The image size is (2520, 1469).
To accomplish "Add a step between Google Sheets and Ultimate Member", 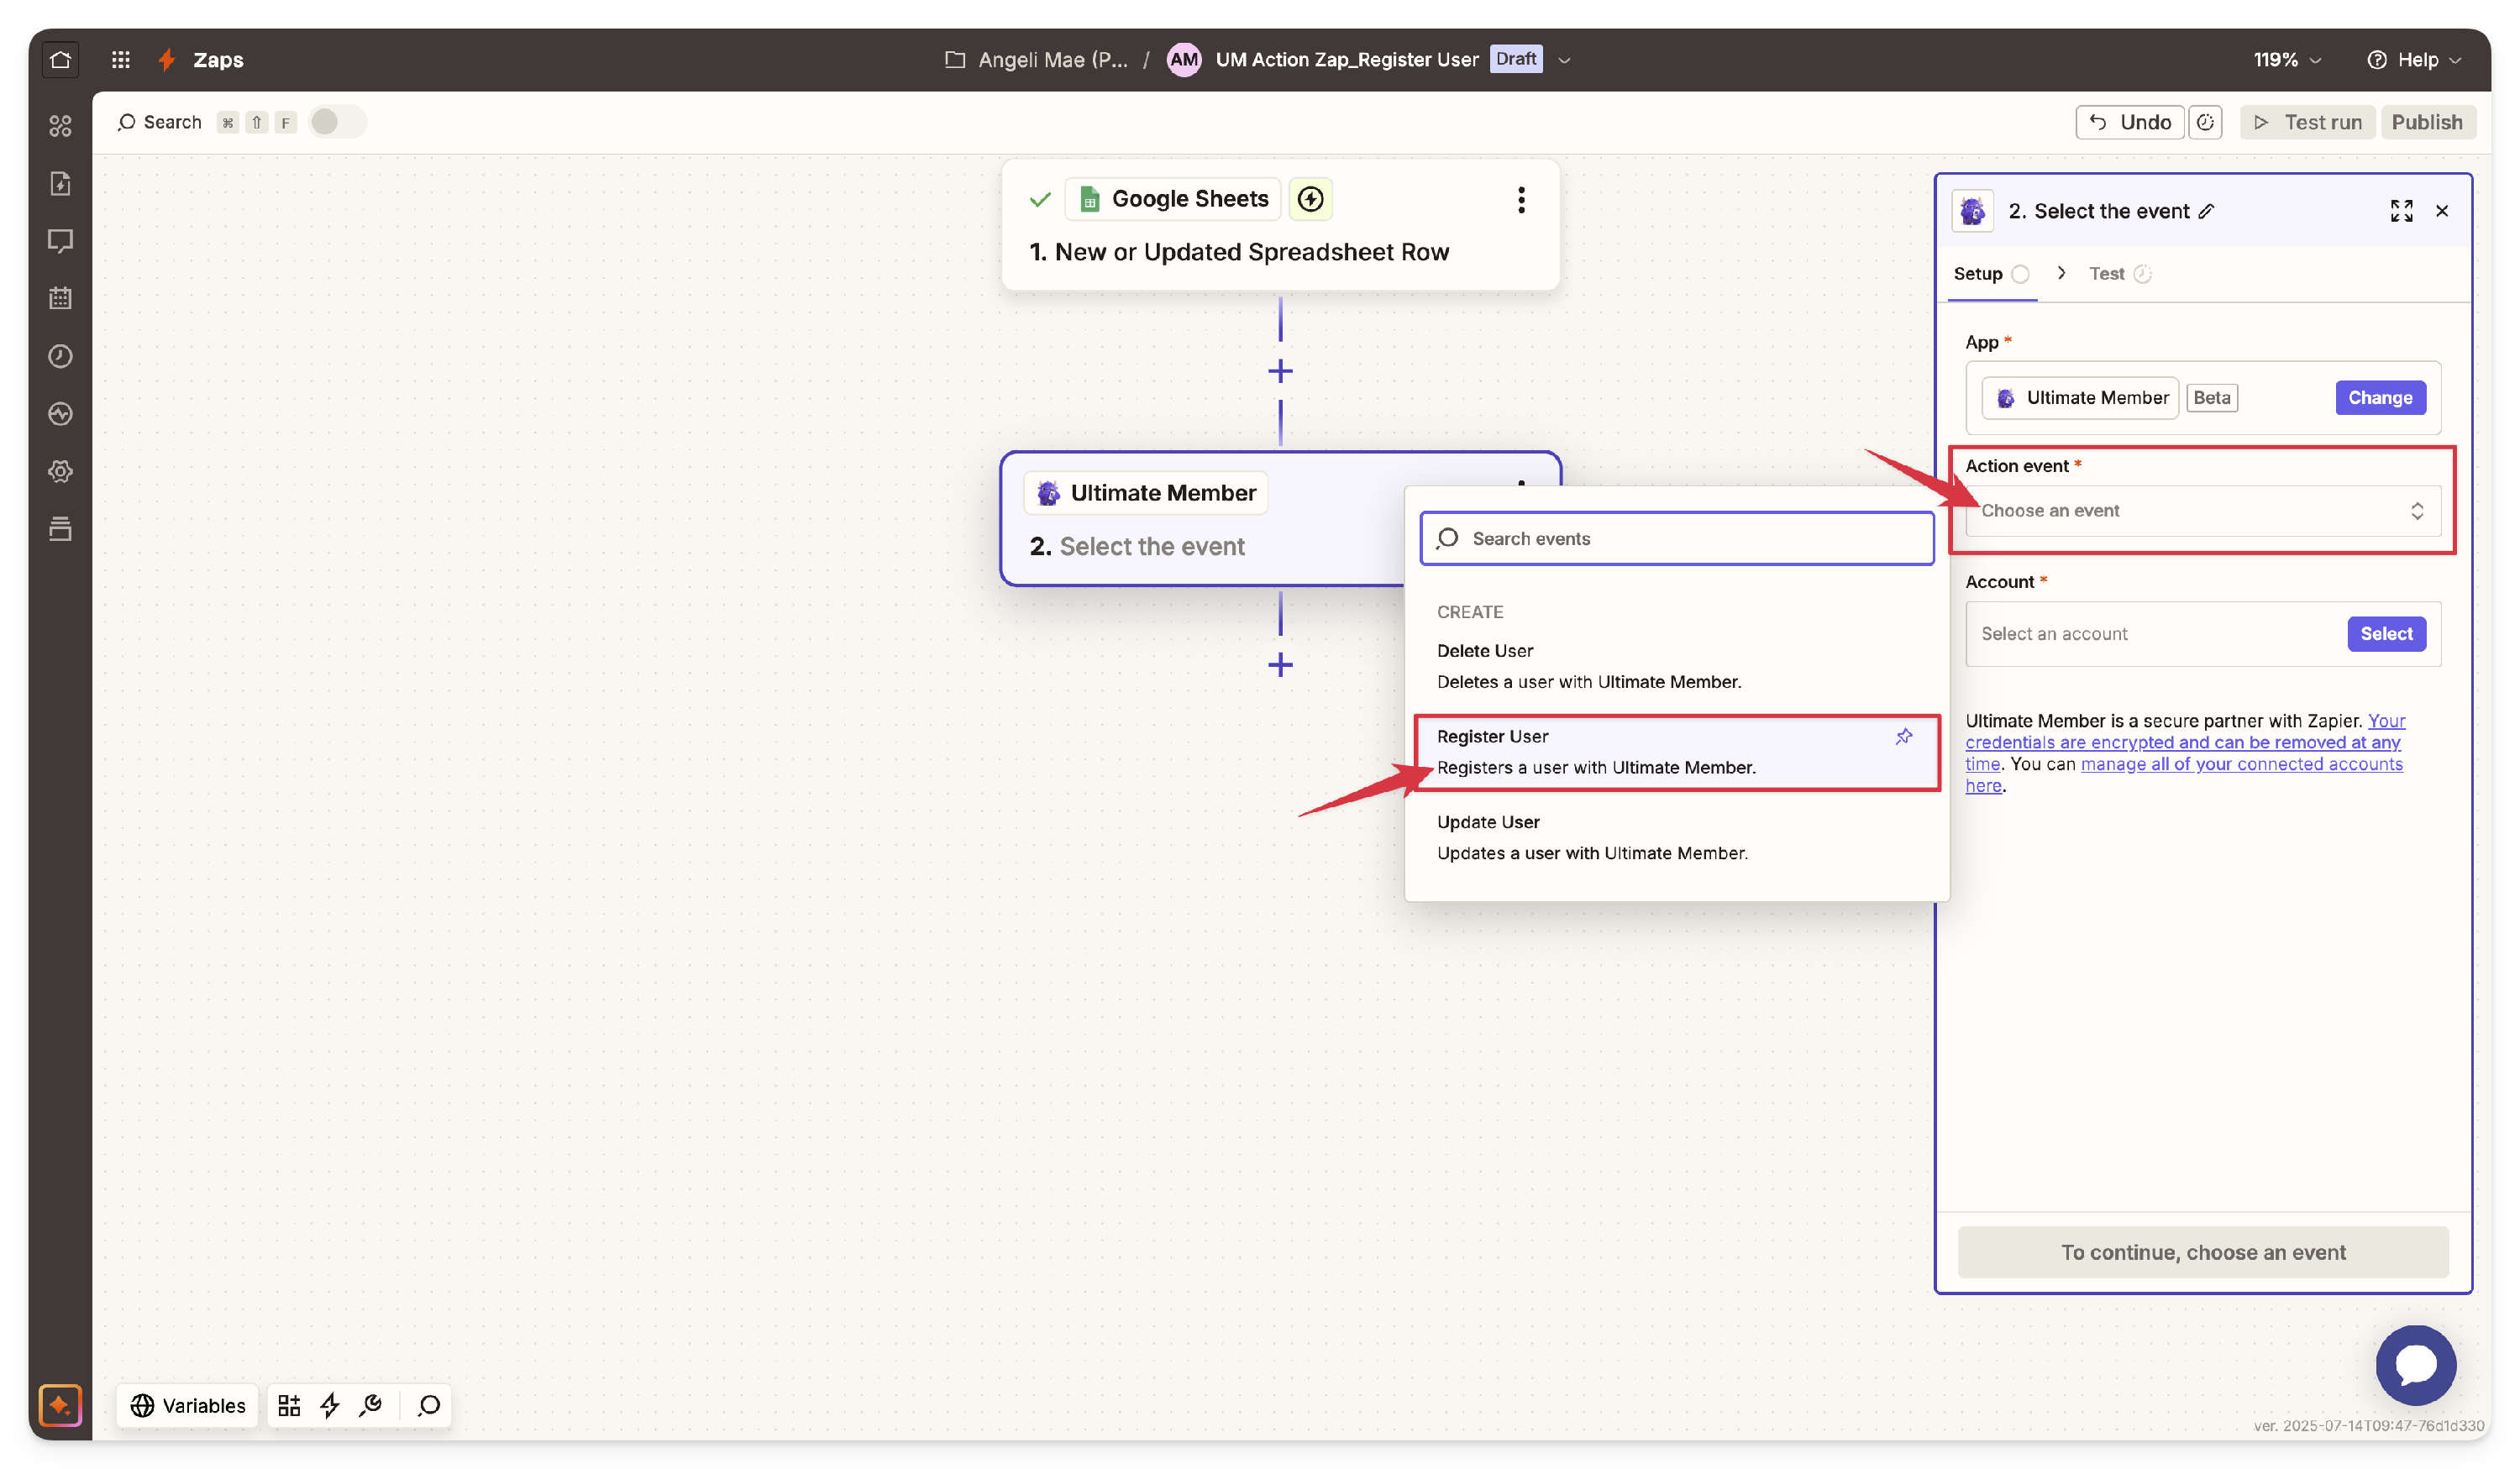I will pos(1281,372).
